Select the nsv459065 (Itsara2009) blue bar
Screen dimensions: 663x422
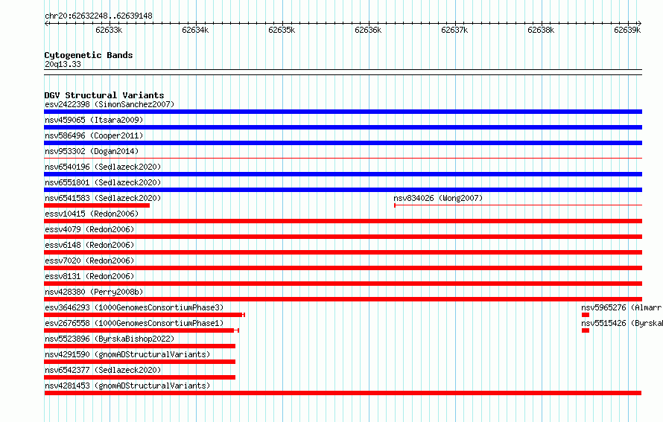[x=343, y=127]
